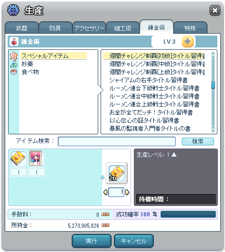The width and height of the screenshot is (225, 252).
Task: Click the 錬金術 red potion header icon
Action: pyautogui.click(x=14, y=42)
